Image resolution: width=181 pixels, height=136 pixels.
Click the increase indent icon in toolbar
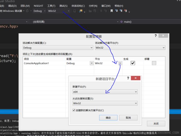click(95, 11)
